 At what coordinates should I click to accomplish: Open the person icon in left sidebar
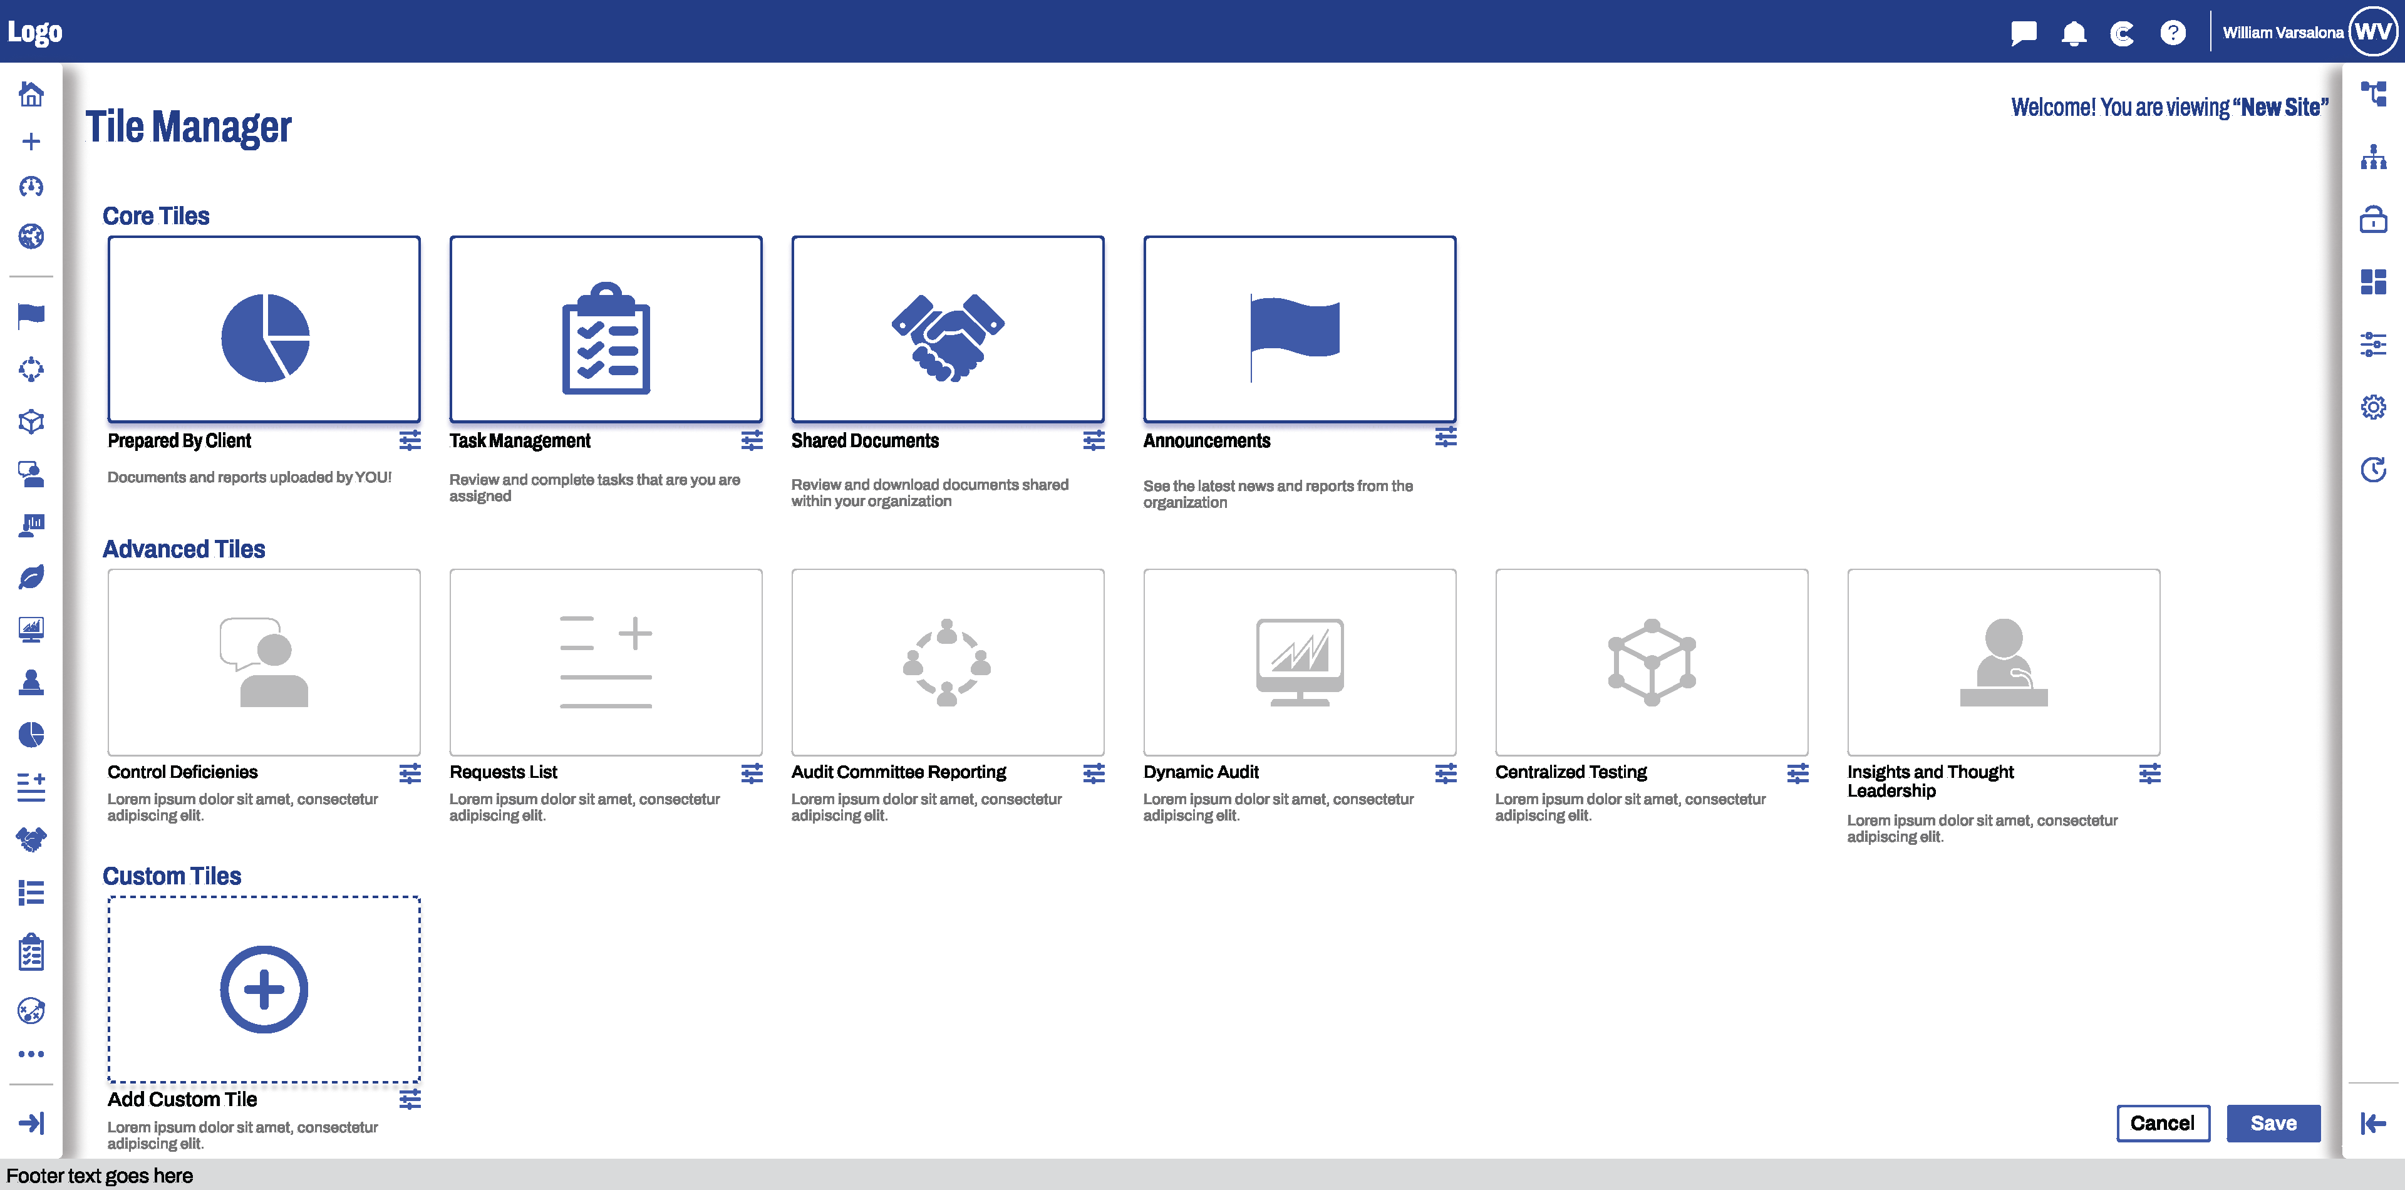(31, 682)
